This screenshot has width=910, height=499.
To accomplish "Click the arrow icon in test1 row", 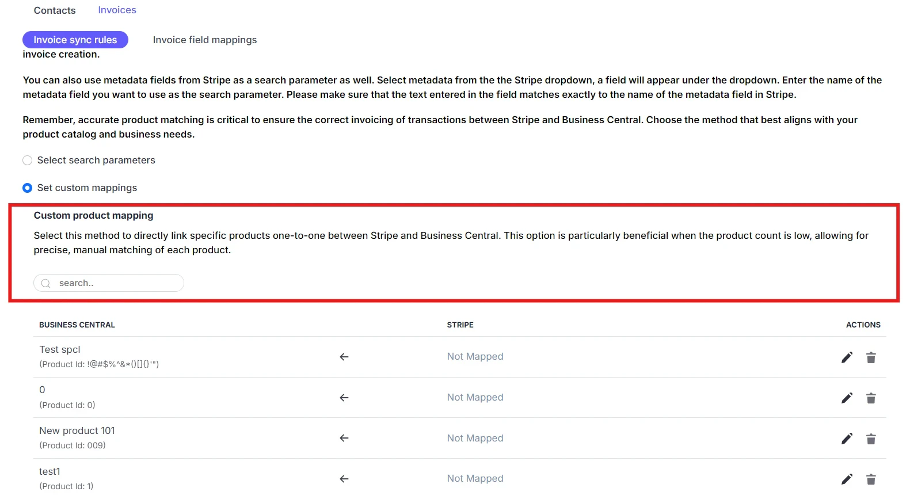I will (x=344, y=479).
